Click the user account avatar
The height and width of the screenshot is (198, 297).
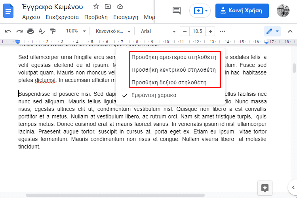[x=283, y=11]
